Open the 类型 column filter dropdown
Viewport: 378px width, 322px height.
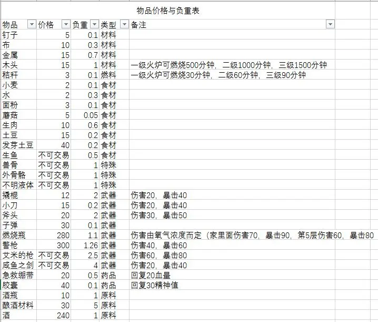pos(124,25)
